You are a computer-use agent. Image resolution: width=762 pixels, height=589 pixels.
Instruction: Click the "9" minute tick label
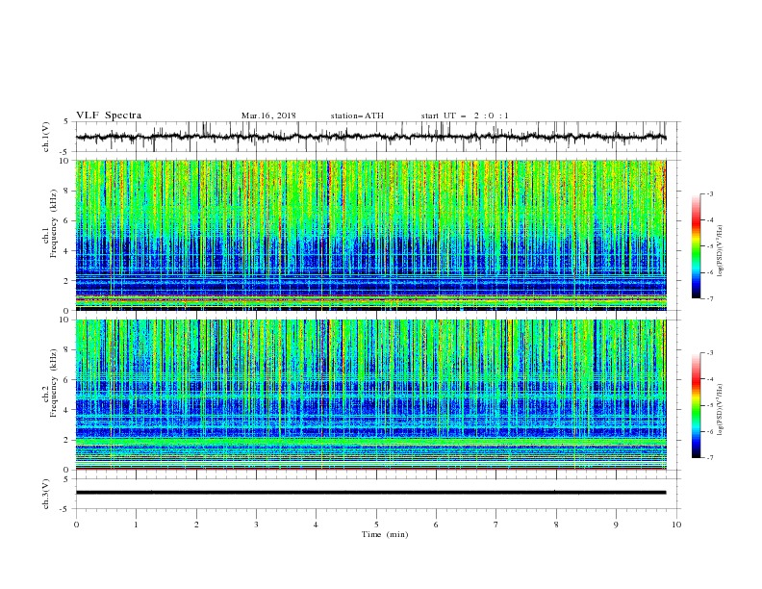(x=616, y=525)
